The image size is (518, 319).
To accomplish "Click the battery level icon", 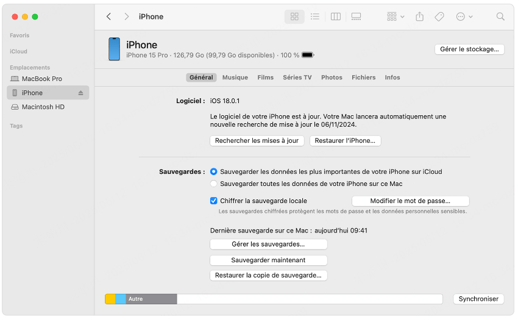I will click(308, 55).
